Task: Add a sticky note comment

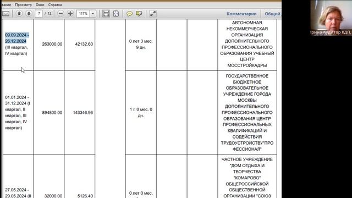Action: (129, 14)
